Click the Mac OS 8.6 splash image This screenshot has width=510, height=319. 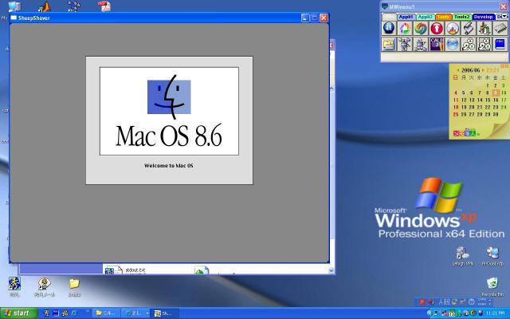pyautogui.click(x=169, y=111)
